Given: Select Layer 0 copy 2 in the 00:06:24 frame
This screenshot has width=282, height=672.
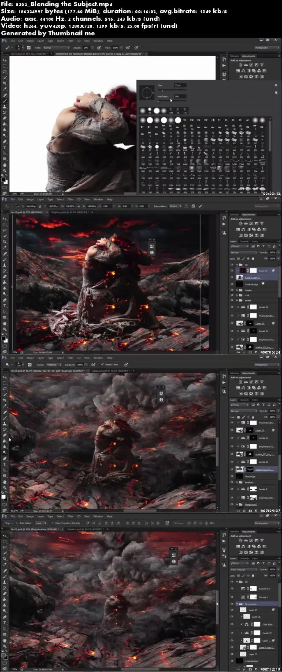Looking at the screenshot, I should click(256, 277).
